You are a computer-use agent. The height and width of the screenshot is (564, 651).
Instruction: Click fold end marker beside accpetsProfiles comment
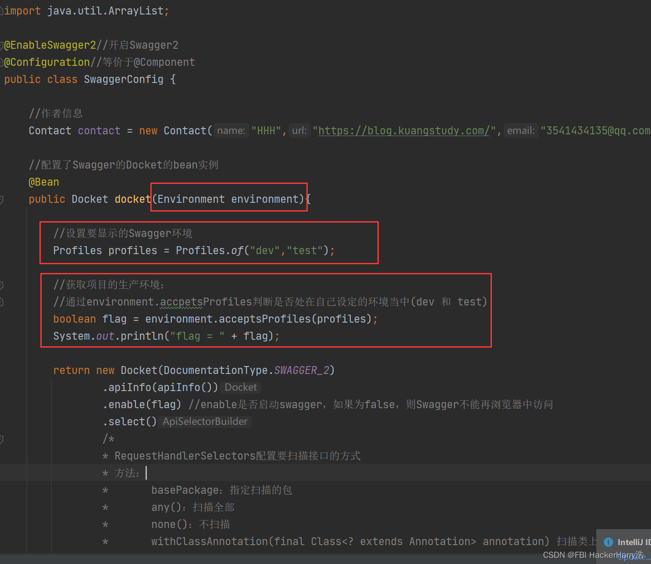[x=1, y=302]
